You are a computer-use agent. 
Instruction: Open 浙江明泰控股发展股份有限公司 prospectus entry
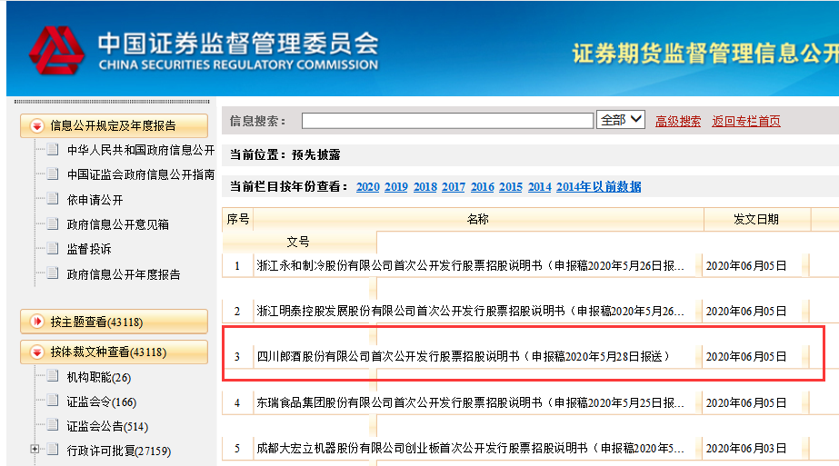pyautogui.click(x=470, y=312)
